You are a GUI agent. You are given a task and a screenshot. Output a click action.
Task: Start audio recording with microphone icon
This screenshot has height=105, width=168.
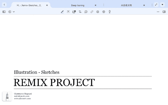(x=109, y=12)
